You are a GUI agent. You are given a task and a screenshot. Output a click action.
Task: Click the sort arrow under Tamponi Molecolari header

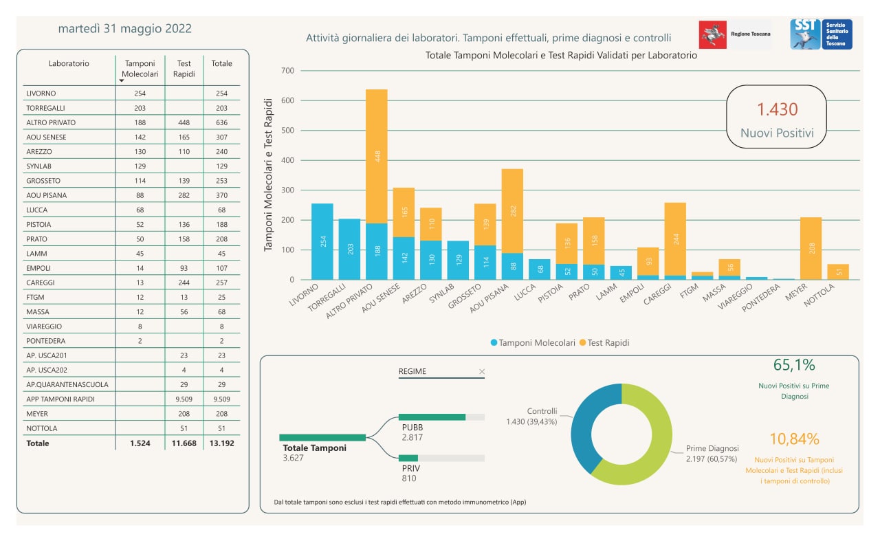tap(122, 81)
